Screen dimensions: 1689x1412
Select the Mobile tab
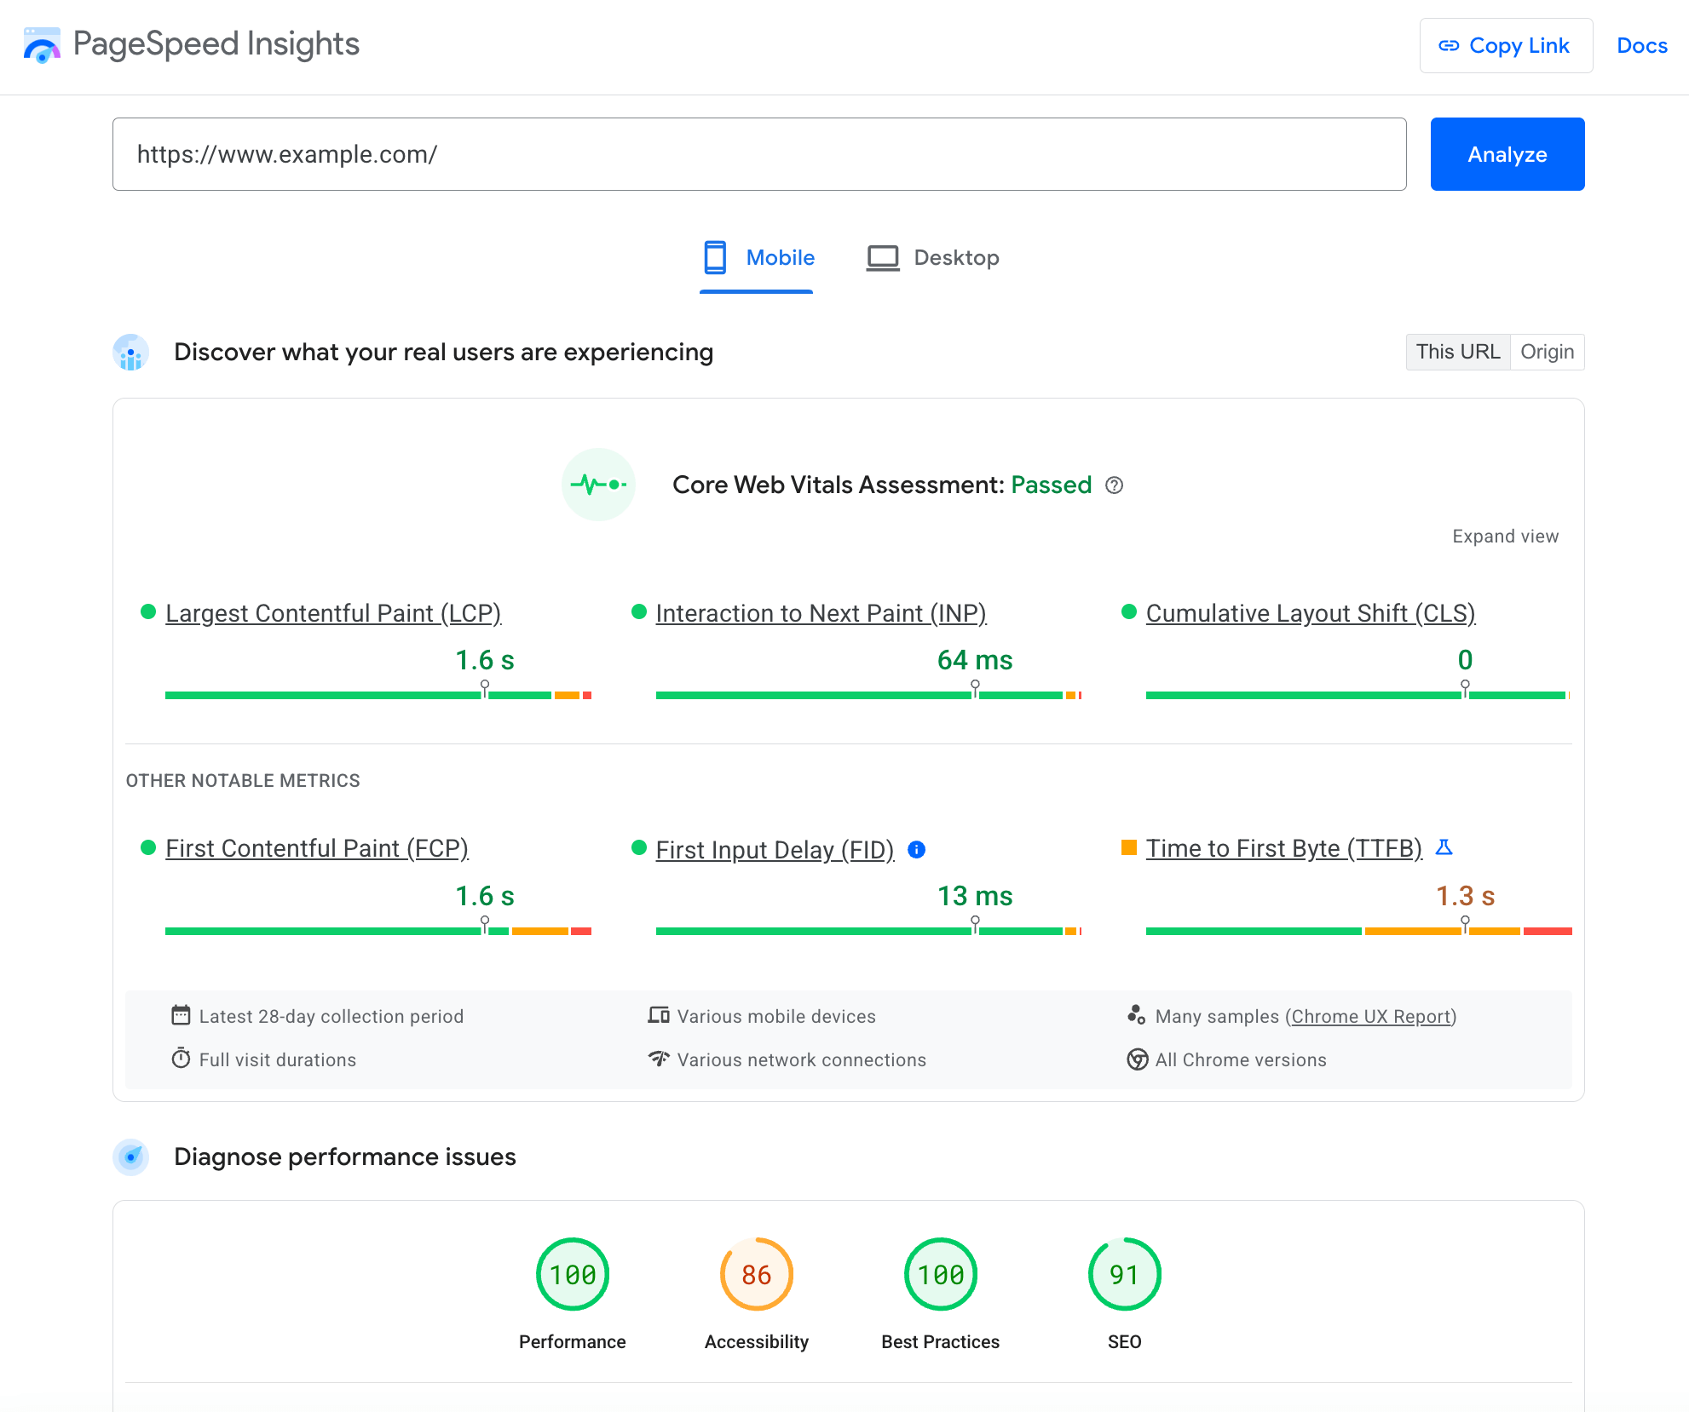(758, 258)
